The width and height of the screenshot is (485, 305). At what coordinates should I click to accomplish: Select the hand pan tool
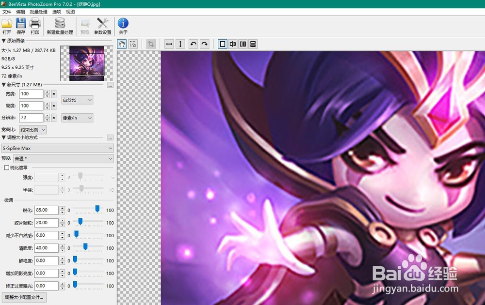click(122, 44)
